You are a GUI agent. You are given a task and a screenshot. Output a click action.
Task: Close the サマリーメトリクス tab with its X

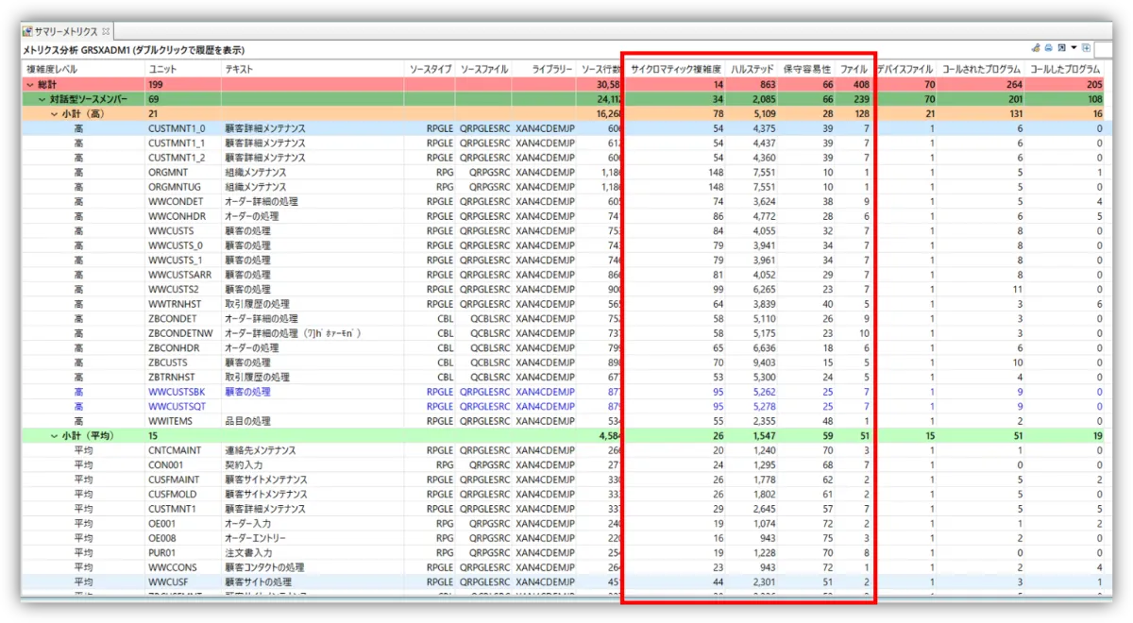coord(106,32)
